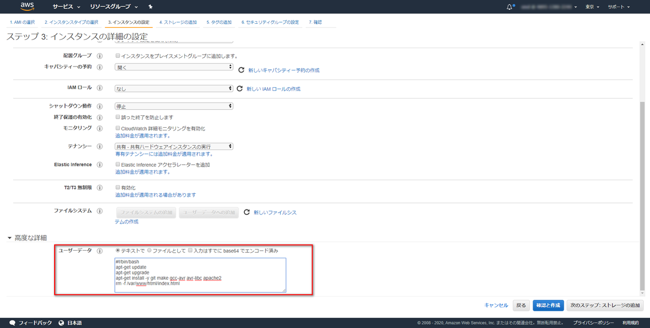Check base64 でエンコード済み checkbox
This screenshot has width=650, height=328.
pos(190,251)
